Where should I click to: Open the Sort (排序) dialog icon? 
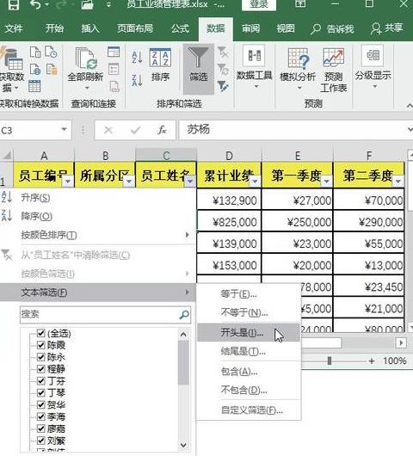pyautogui.click(x=160, y=58)
